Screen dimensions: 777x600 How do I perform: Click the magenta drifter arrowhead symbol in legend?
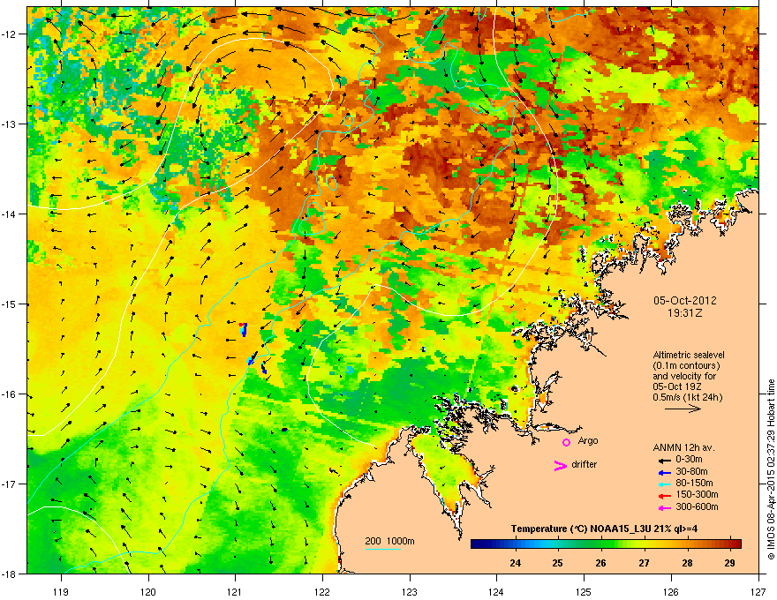(x=561, y=465)
